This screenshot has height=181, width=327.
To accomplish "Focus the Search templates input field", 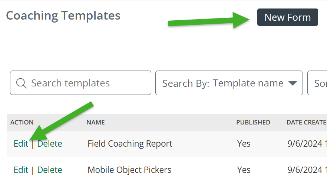I will [80, 83].
